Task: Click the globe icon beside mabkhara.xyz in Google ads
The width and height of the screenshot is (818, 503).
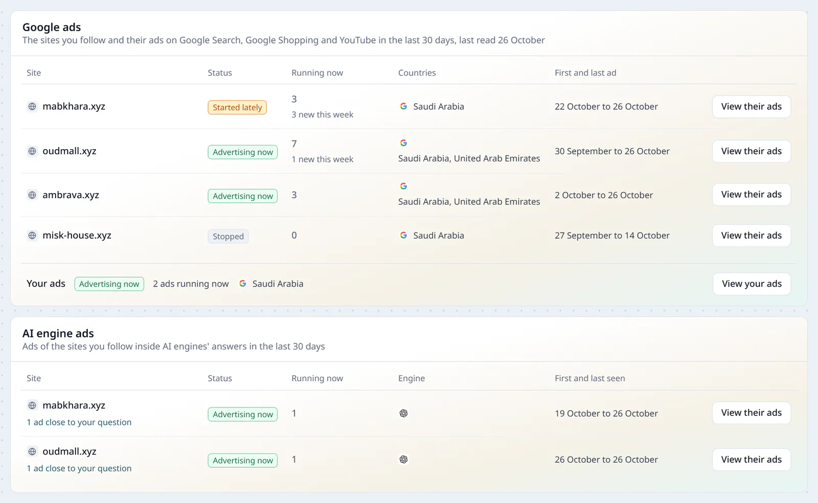Action: (32, 106)
